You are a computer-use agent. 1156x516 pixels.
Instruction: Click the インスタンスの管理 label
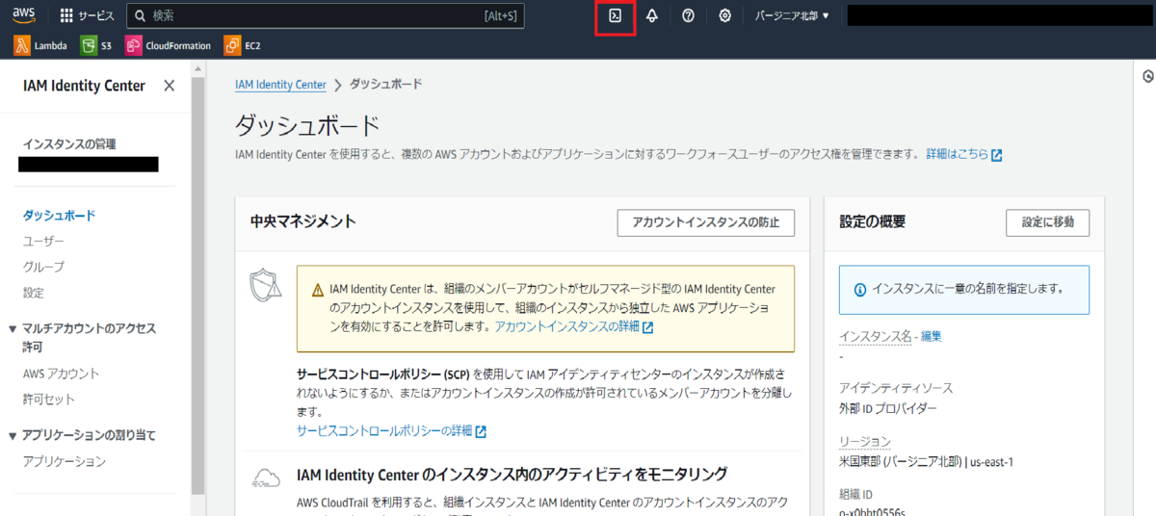(x=69, y=144)
